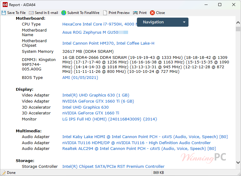Click the vertical scrollbar thumb

[238, 29]
